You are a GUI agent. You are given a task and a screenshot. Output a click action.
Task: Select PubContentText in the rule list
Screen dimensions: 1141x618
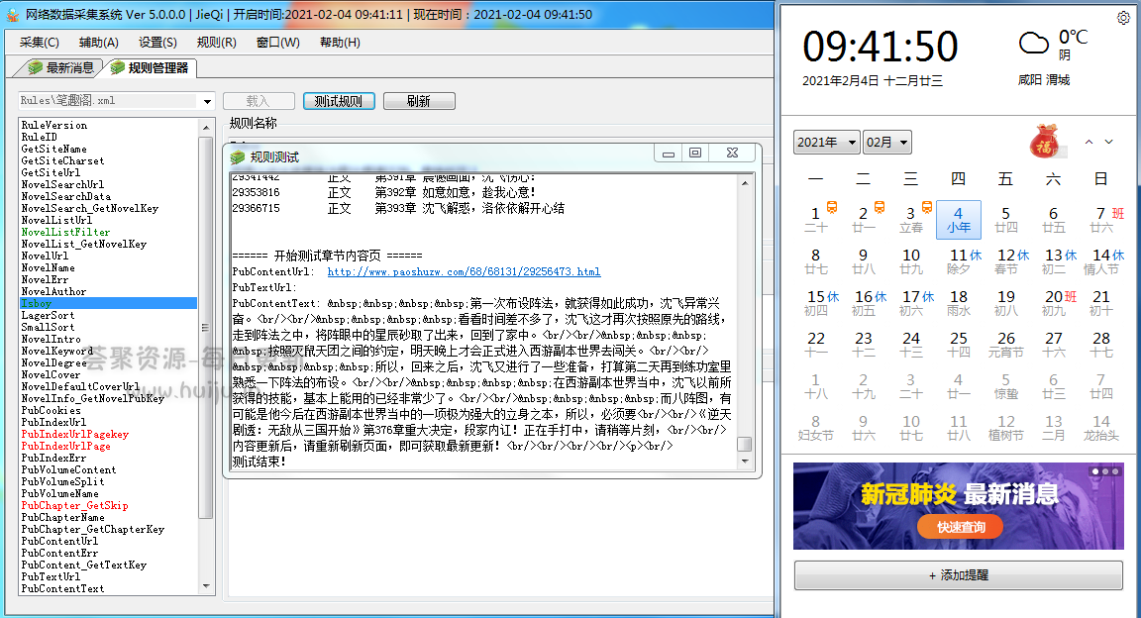[x=62, y=589]
